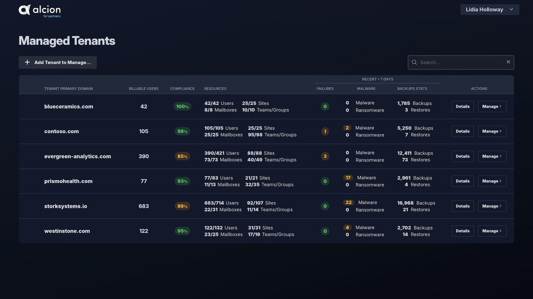The height and width of the screenshot is (299, 533).
Task: Click Backups Stats column header
Action: (412, 89)
